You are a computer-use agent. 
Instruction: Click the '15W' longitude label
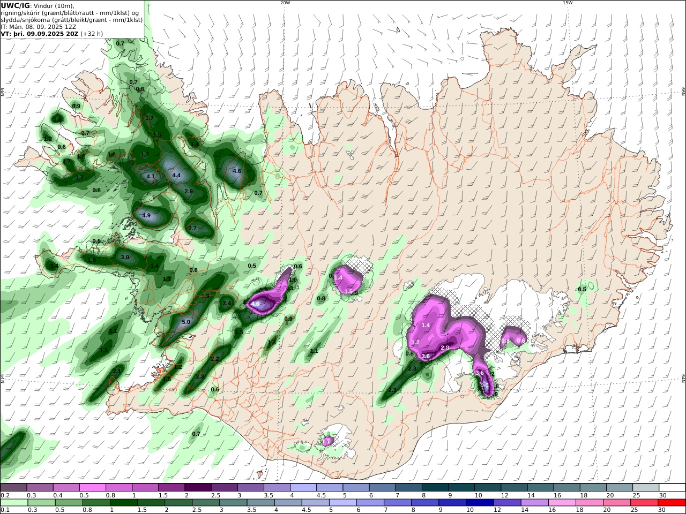click(567, 3)
